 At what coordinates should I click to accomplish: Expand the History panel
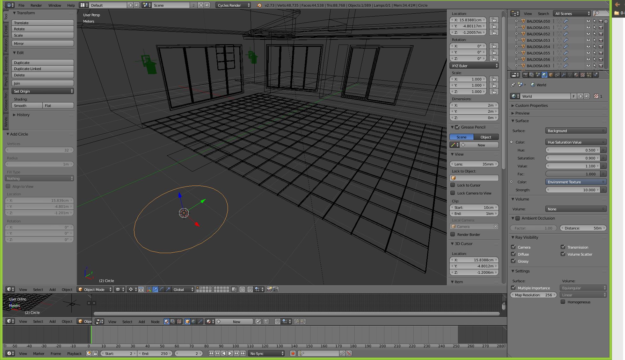23,115
